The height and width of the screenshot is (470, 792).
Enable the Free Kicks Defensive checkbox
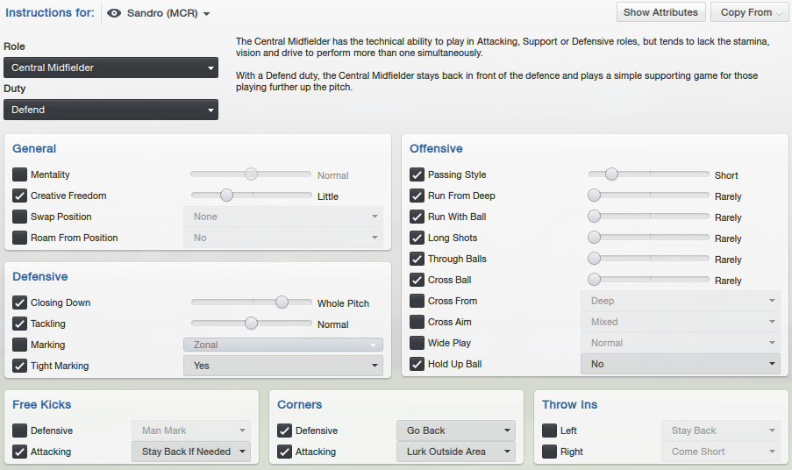pos(19,431)
